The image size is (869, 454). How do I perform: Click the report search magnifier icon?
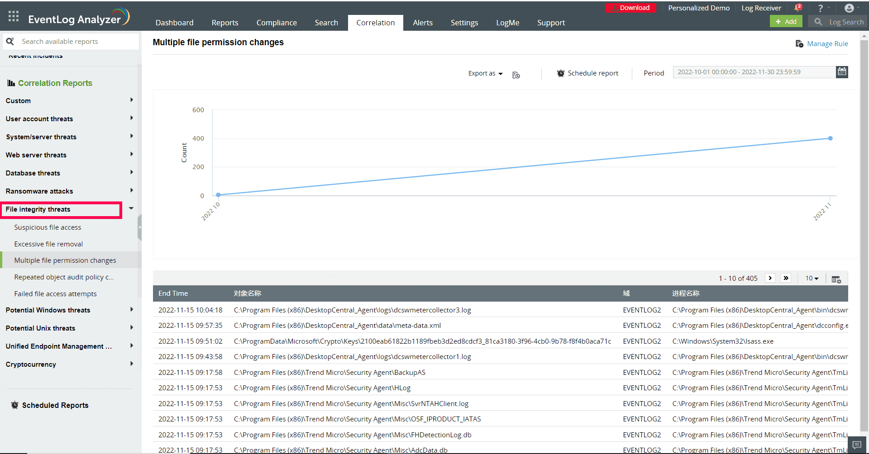(x=10, y=41)
